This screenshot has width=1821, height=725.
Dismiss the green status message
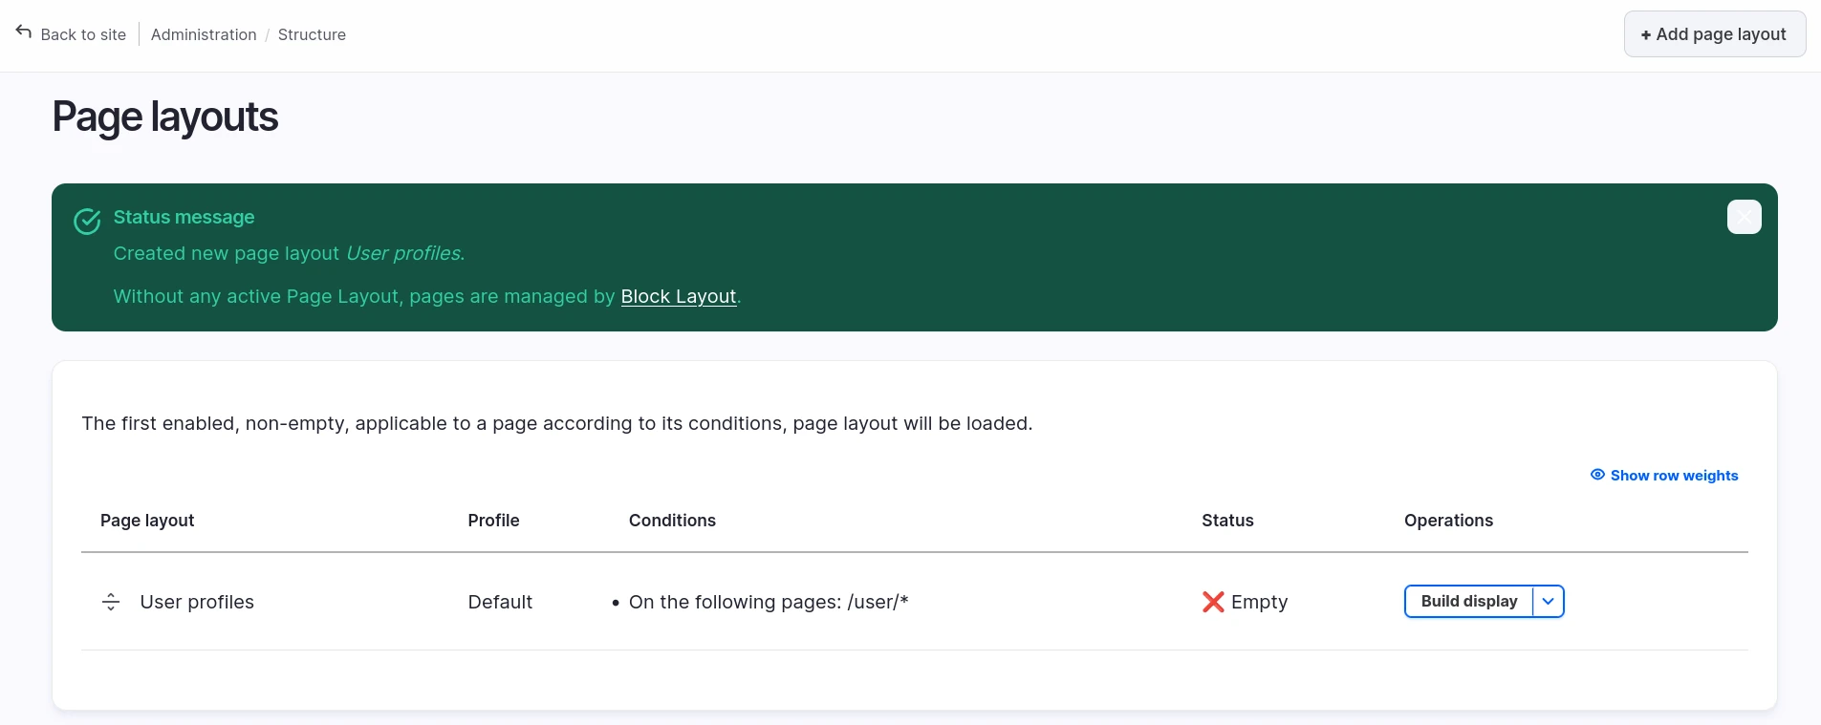(x=1744, y=217)
